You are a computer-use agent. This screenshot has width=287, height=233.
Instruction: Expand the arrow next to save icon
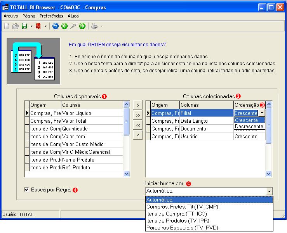(31, 26)
